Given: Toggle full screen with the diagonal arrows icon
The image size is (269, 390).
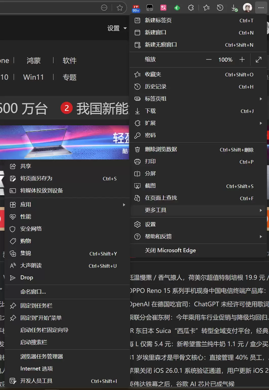Looking at the screenshot, I should tap(258, 60).
